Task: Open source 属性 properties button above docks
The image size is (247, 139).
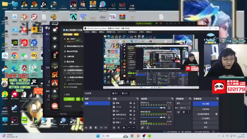Action: pyautogui.click(x=115, y=93)
